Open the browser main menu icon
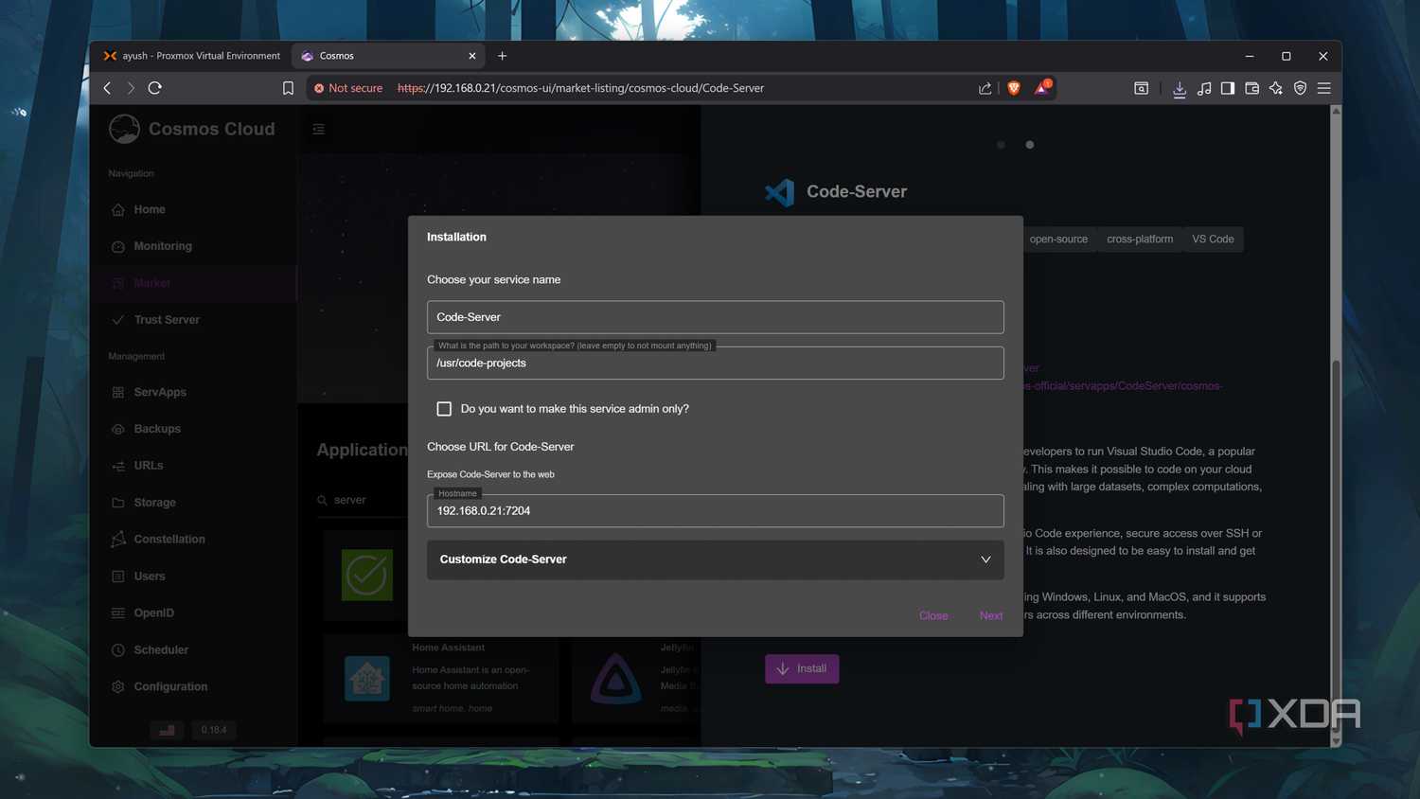The width and height of the screenshot is (1420, 799). pos(1324,88)
